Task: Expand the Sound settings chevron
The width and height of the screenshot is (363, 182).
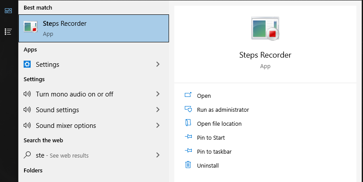Action: click(158, 110)
